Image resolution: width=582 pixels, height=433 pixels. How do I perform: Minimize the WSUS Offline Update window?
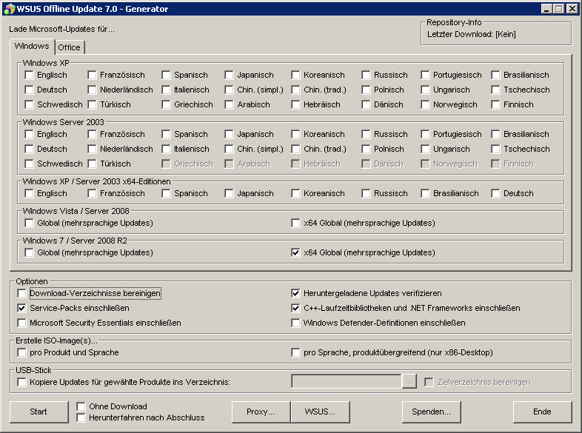[546, 9]
